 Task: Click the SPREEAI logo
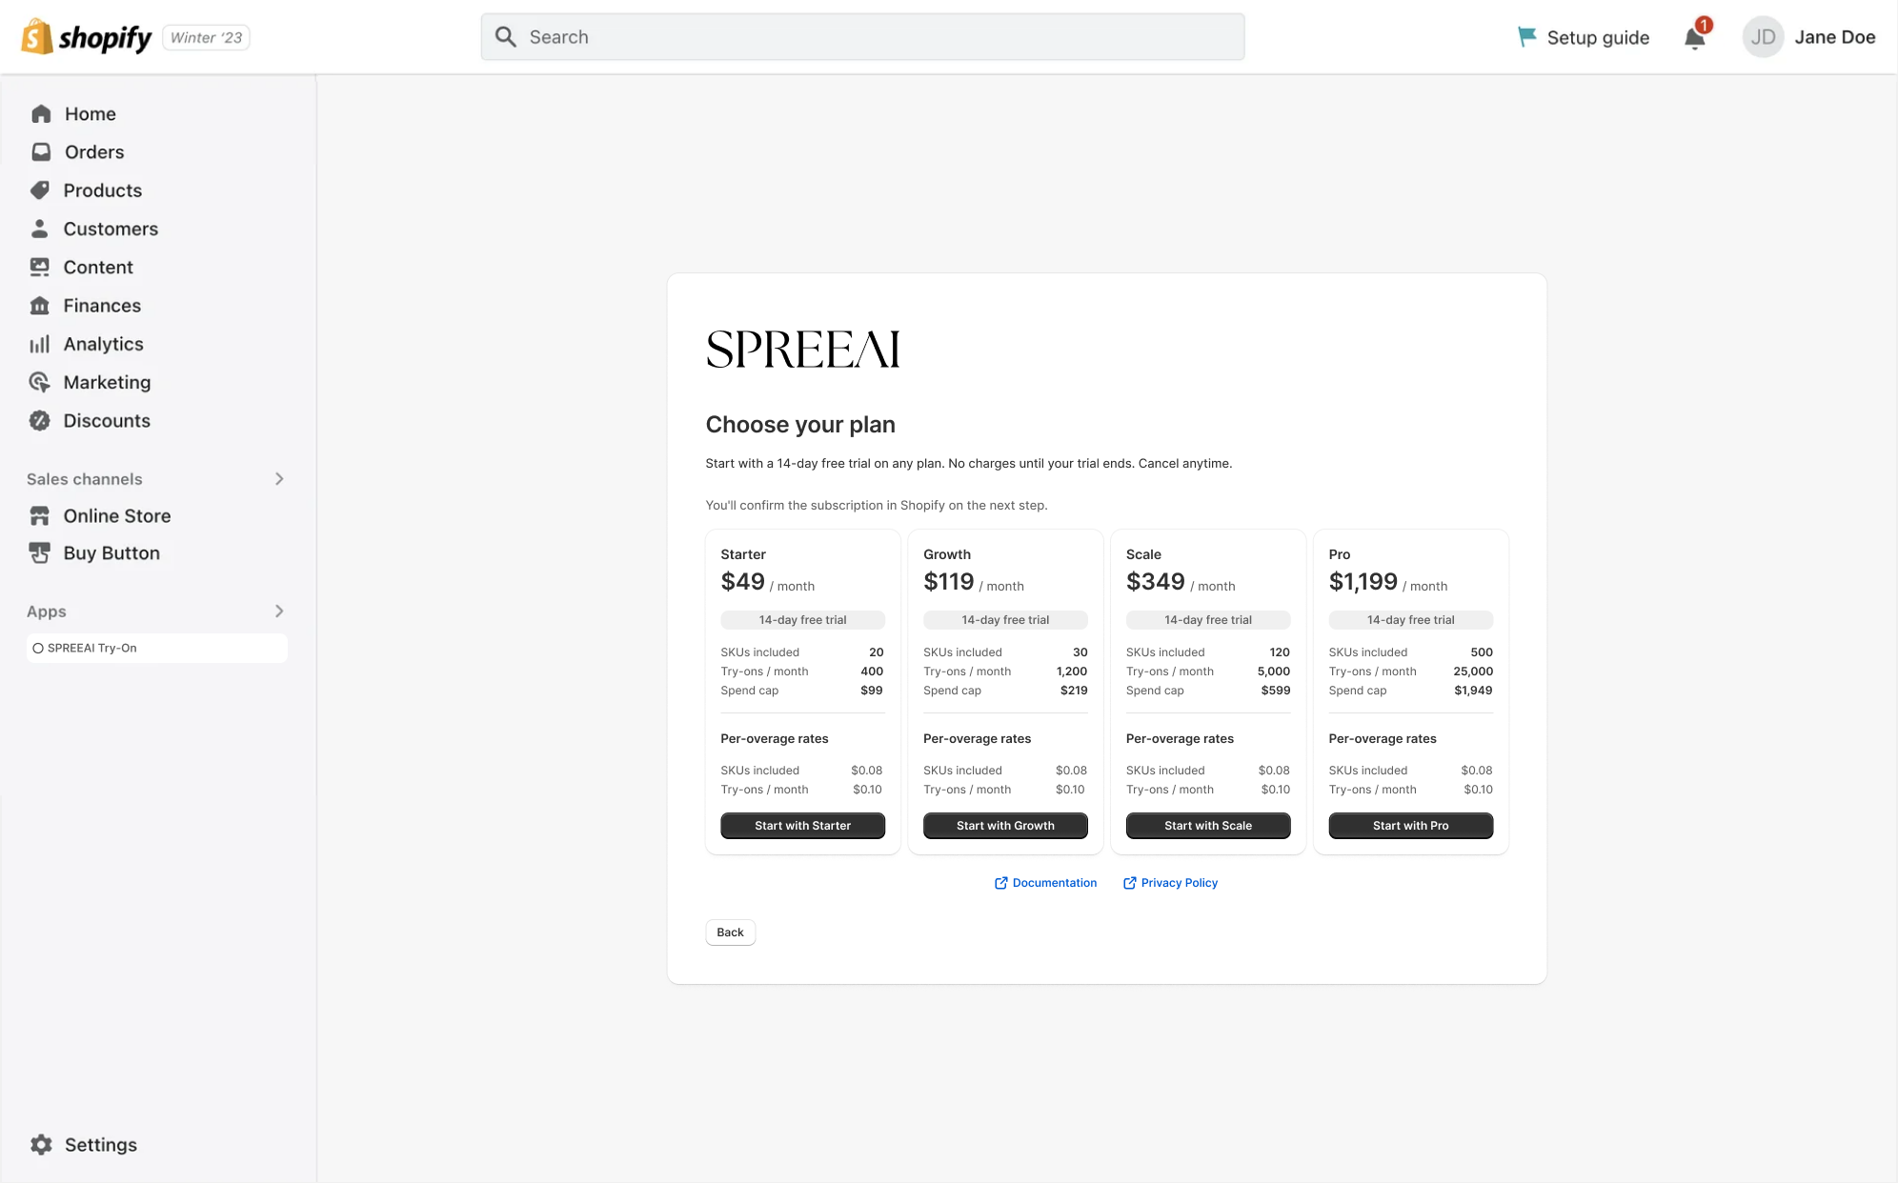802,350
